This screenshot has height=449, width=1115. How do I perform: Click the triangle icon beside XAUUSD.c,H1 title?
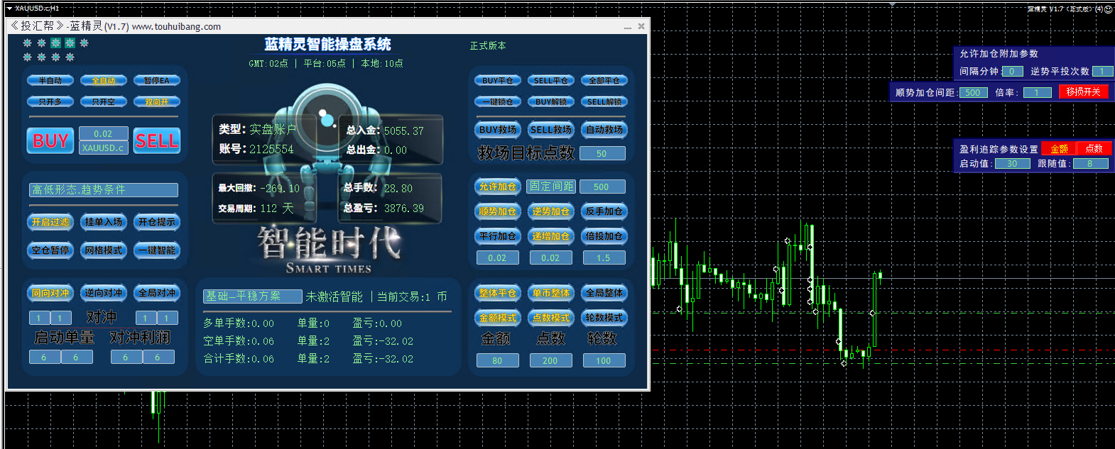(9, 9)
